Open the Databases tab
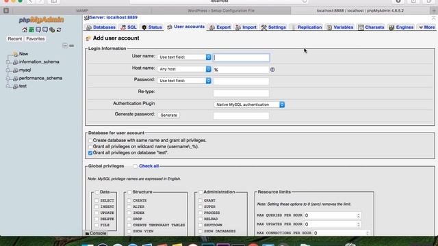438x246 pixels. point(101,27)
